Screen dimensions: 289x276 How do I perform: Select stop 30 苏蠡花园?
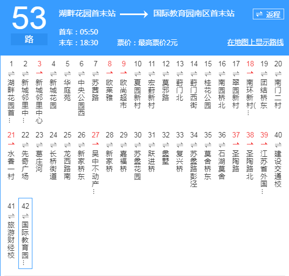tap(138, 165)
